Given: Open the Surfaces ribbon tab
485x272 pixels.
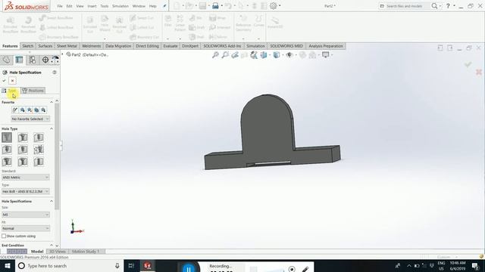Looking at the screenshot, I should click(45, 46).
